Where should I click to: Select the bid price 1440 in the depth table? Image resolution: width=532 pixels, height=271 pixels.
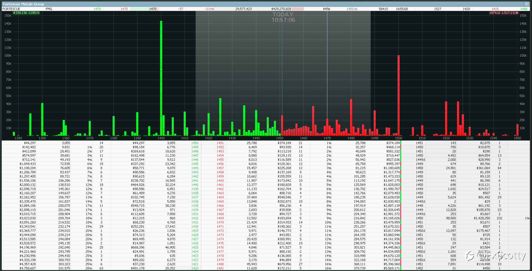click(x=195, y=185)
